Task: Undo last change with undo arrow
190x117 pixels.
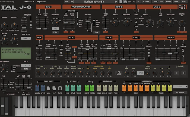Action: [x=130, y=2]
